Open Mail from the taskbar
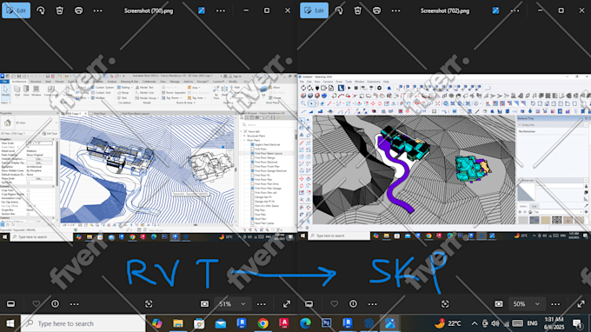Image resolution: width=591 pixels, height=332 pixels. (x=221, y=323)
